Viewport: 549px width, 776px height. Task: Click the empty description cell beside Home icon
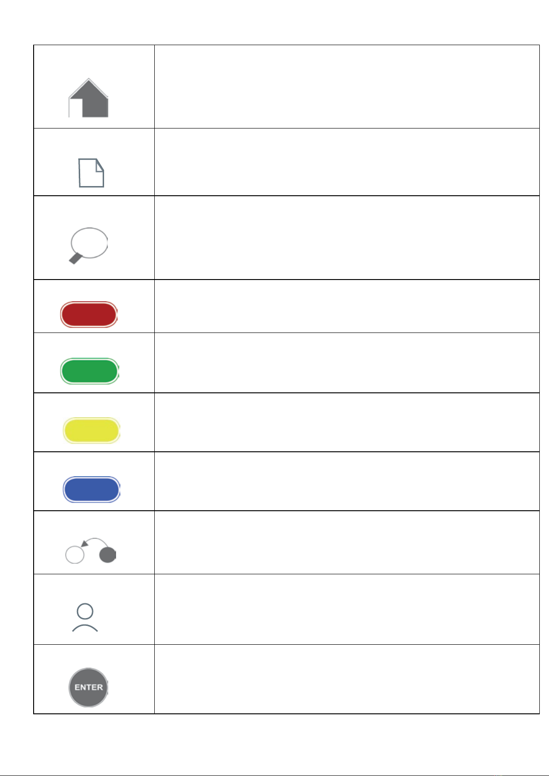pos(346,87)
